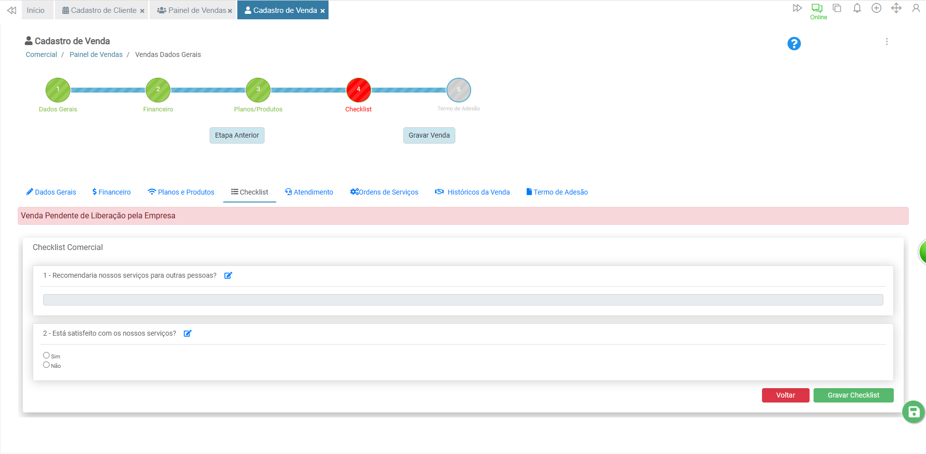Viewport: 926px width, 454px height.
Task: Go to step 2 Financeiro circle
Action: pos(158,90)
